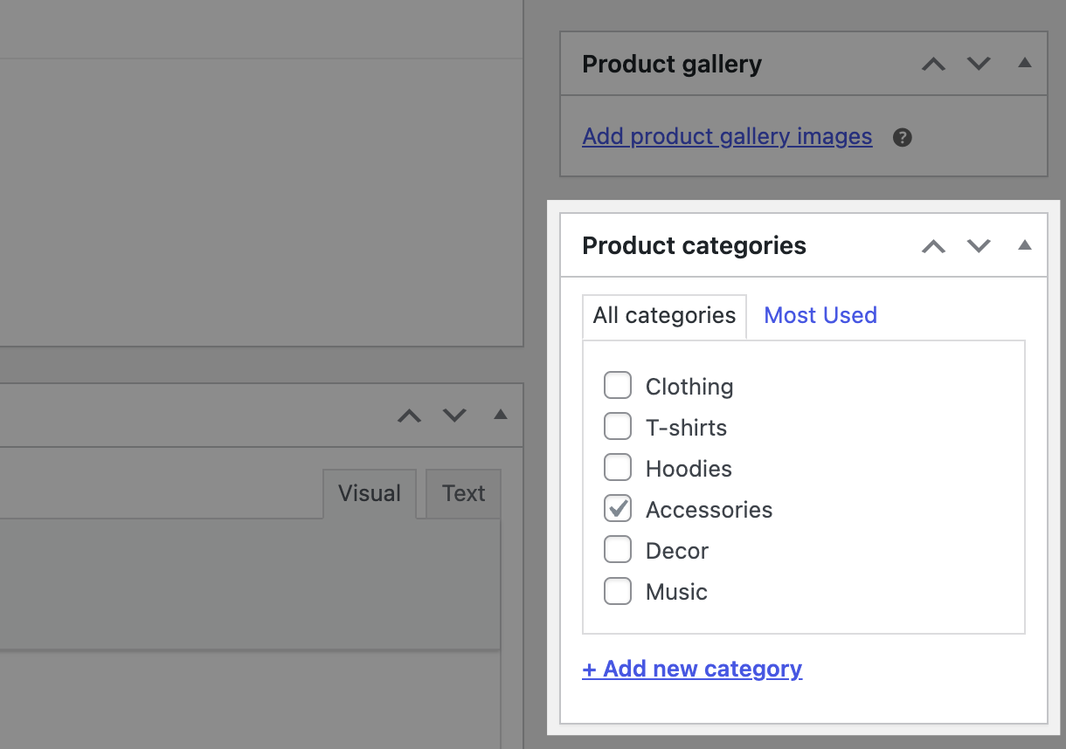Image resolution: width=1066 pixels, height=749 pixels.
Task: Open Add product gallery images
Action: [x=727, y=137]
